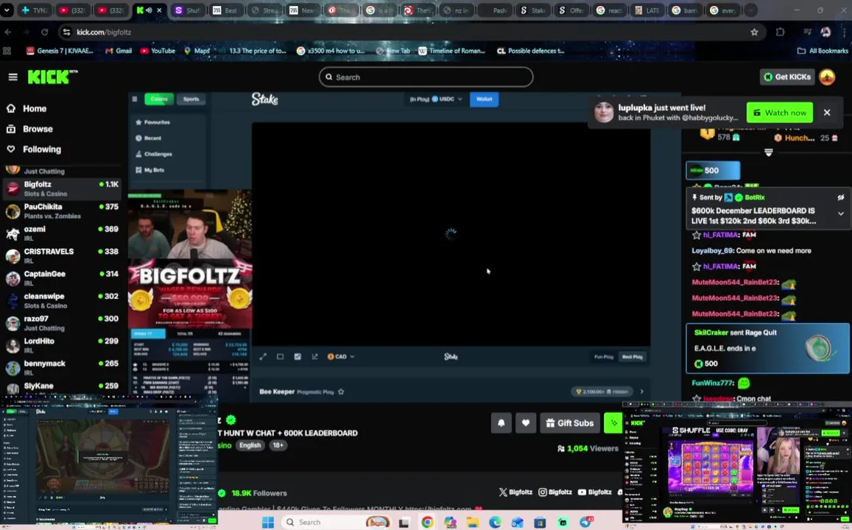Open Telegram from taskbar

[585, 523]
